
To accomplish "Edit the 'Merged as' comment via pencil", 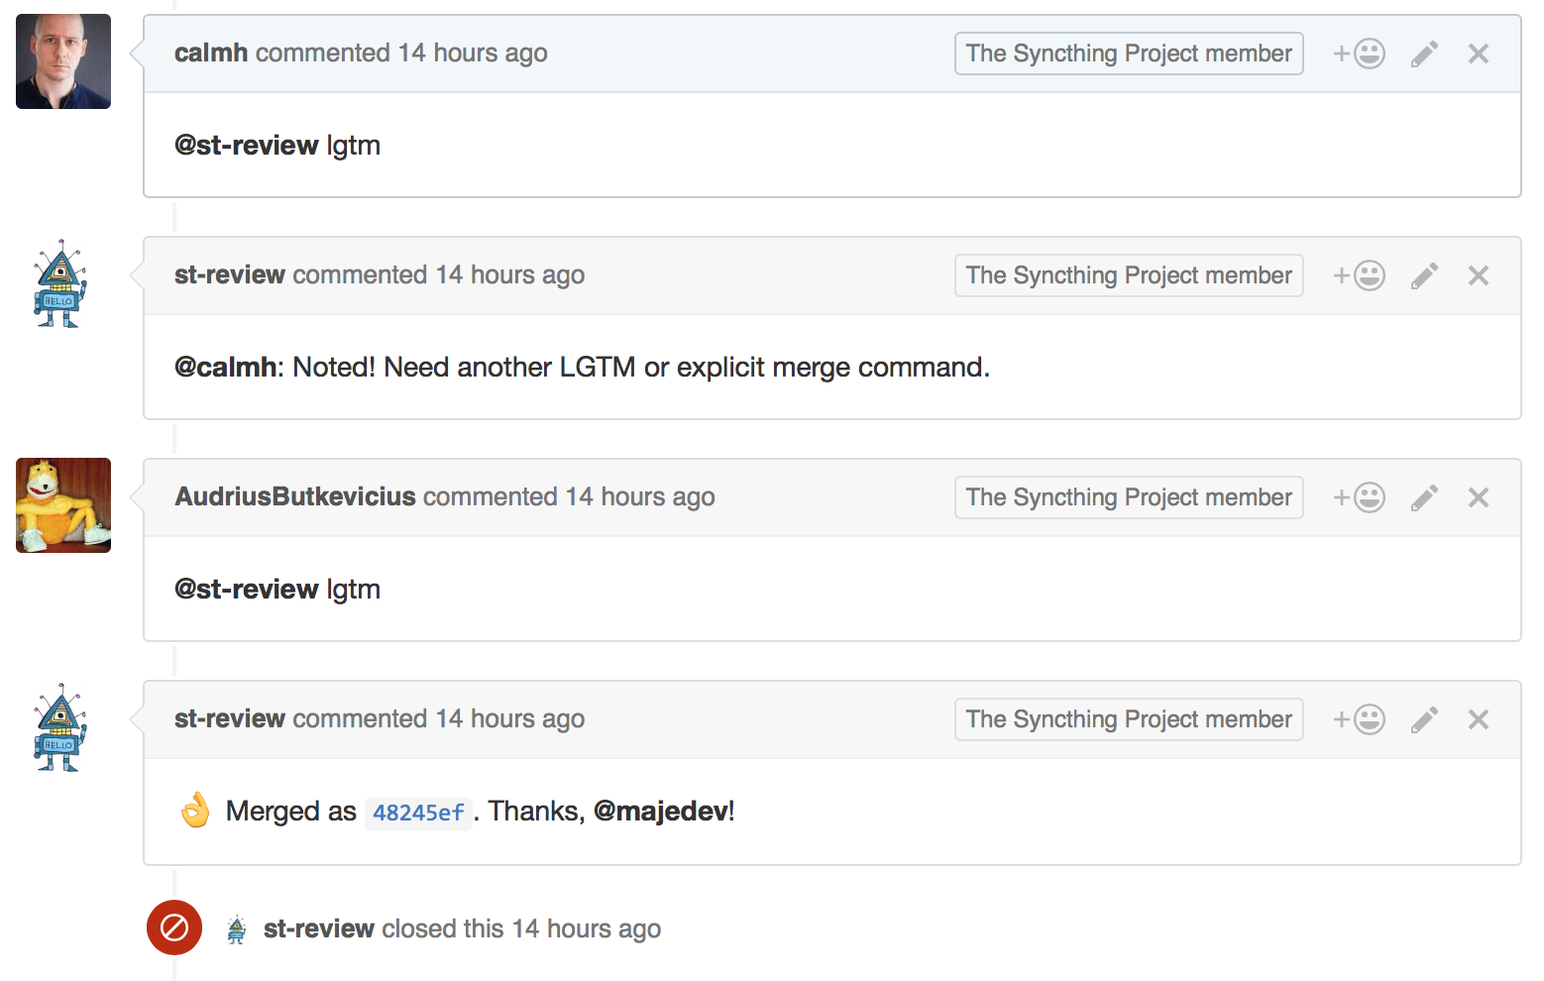I will click(1424, 719).
